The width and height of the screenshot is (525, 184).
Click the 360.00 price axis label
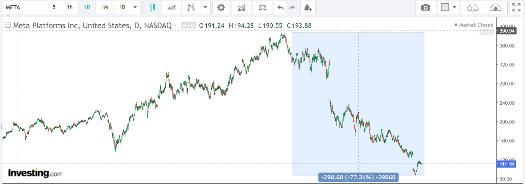507,46
